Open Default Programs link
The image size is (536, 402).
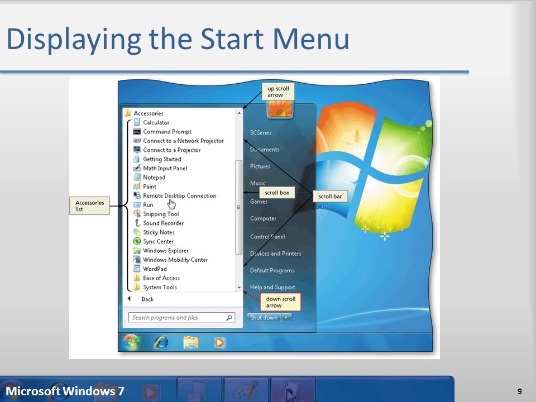click(272, 270)
